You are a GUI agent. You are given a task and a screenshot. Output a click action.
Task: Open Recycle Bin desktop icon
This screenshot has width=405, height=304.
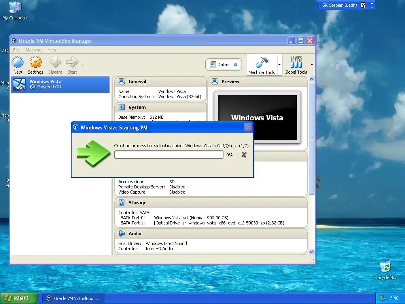[385, 270]
